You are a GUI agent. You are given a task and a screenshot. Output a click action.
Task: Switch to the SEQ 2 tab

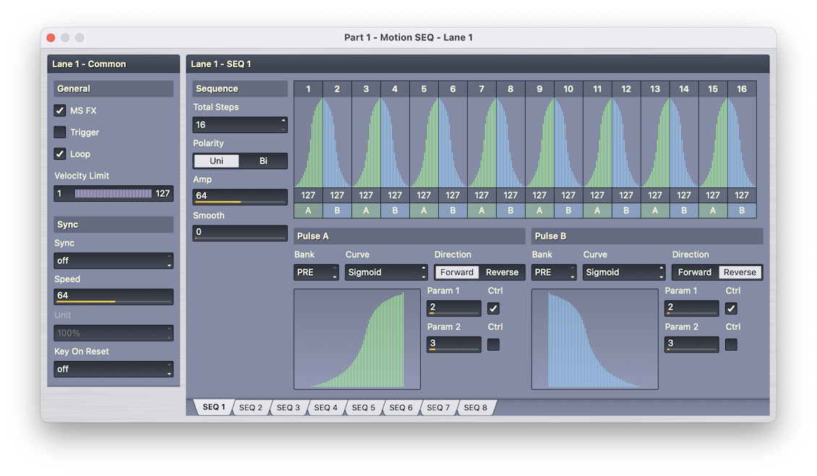point(251,408)
